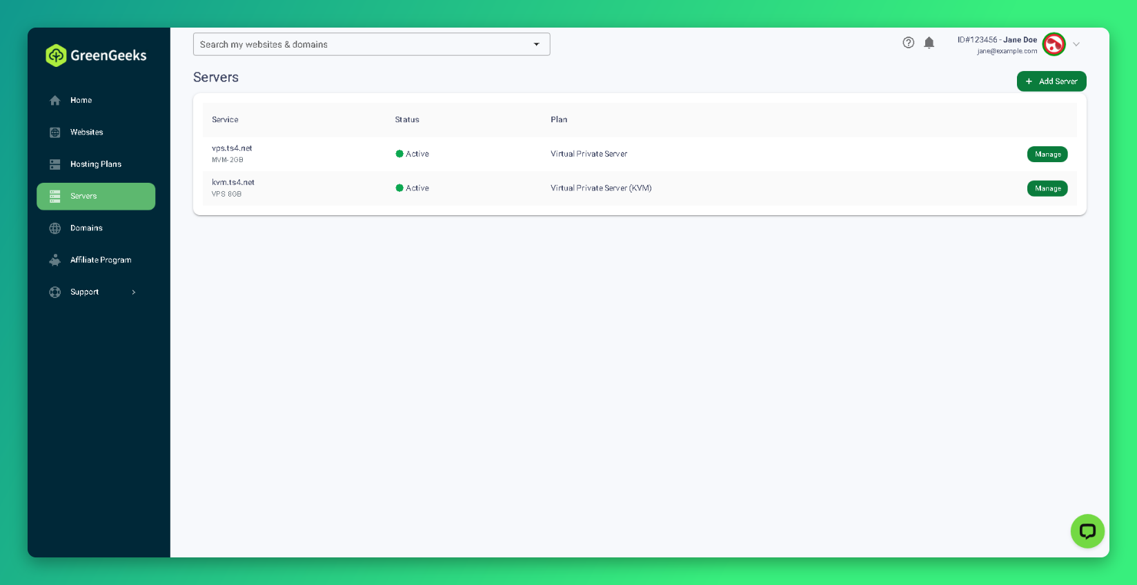
Task: Click the MVM-2GB label
Action: (x=228, y=160)
